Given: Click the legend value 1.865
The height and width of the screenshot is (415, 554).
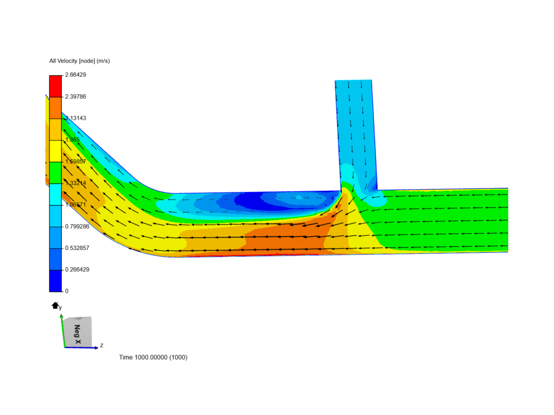Looking at the screenshot, I should click(72, 139).
